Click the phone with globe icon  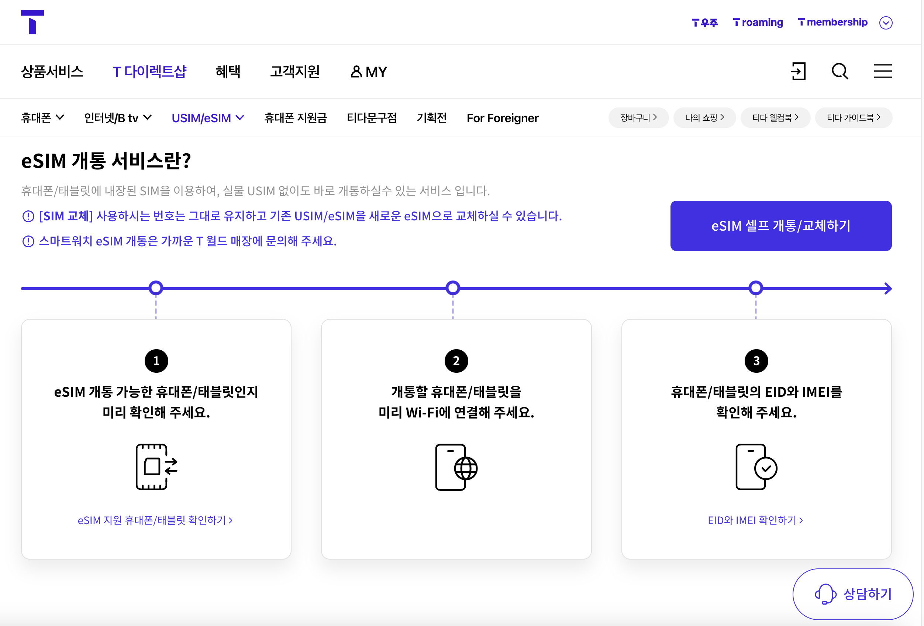(x=456, y=467)
